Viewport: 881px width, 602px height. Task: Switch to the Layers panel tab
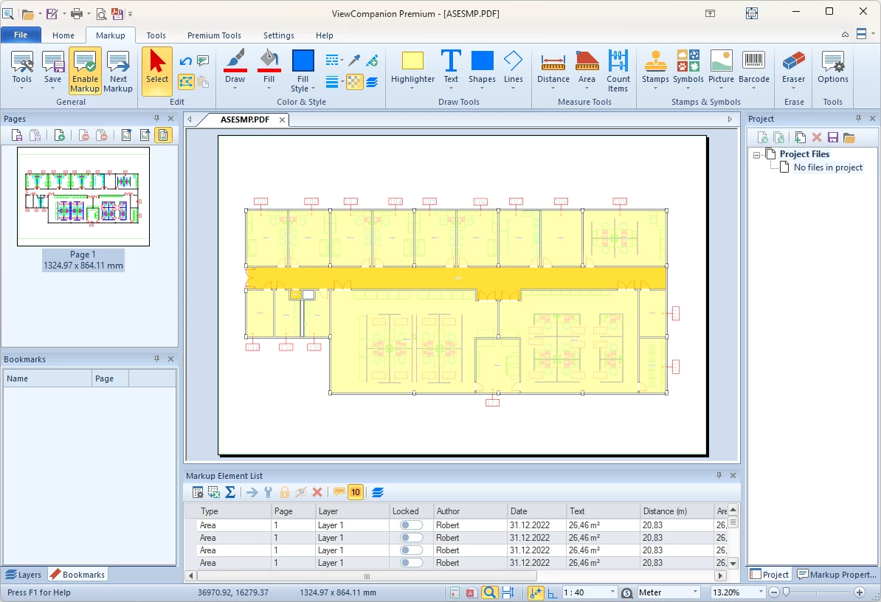24,575
